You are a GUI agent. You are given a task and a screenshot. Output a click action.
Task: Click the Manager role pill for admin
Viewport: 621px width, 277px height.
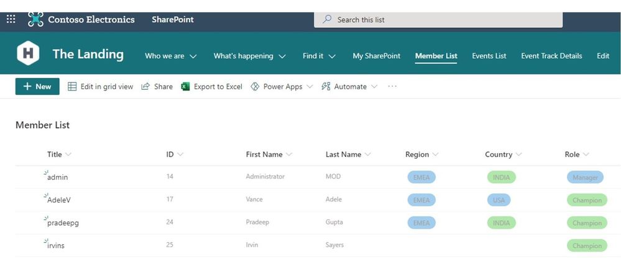click(585, 177)
